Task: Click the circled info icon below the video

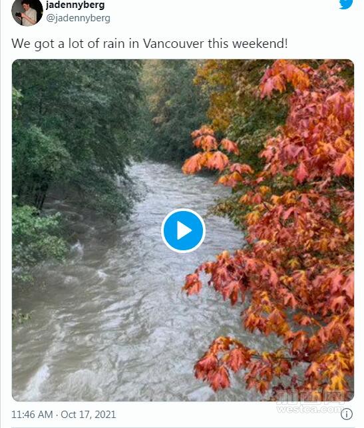Action: (347, 414)
